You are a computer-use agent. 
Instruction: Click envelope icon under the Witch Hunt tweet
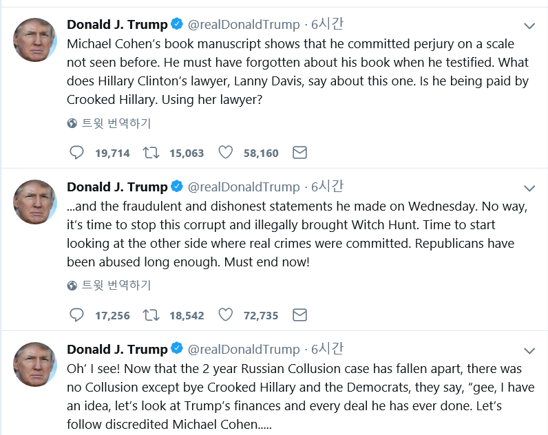(299, 315)
